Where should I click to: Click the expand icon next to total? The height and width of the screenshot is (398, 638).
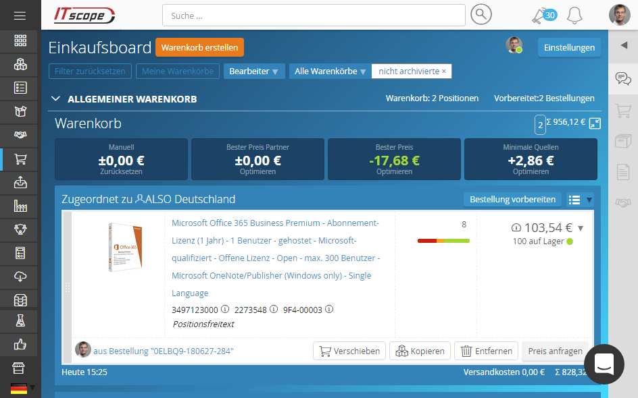pos(595,123)
